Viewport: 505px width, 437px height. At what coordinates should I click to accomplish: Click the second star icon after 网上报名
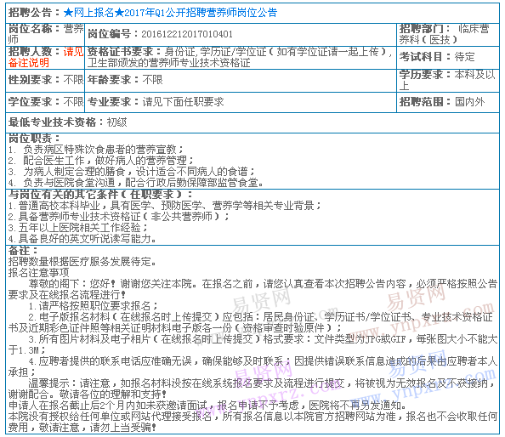119,13
